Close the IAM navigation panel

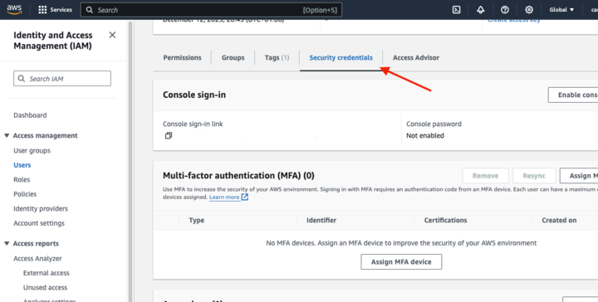(x=112, y=35)
